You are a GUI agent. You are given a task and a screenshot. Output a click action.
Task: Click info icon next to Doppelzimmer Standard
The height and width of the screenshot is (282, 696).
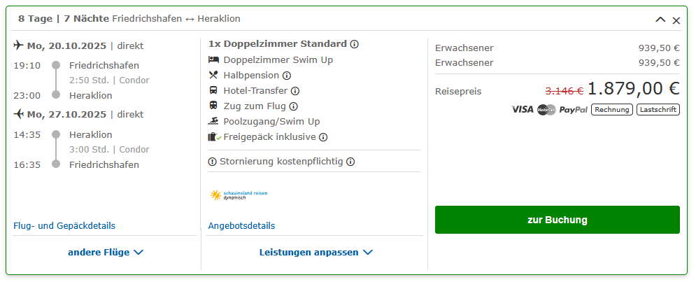point(354,44)
